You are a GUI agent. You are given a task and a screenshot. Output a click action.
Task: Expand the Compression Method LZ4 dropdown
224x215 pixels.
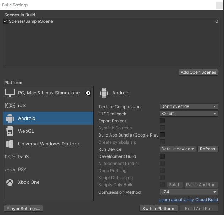tap(189, 192)
